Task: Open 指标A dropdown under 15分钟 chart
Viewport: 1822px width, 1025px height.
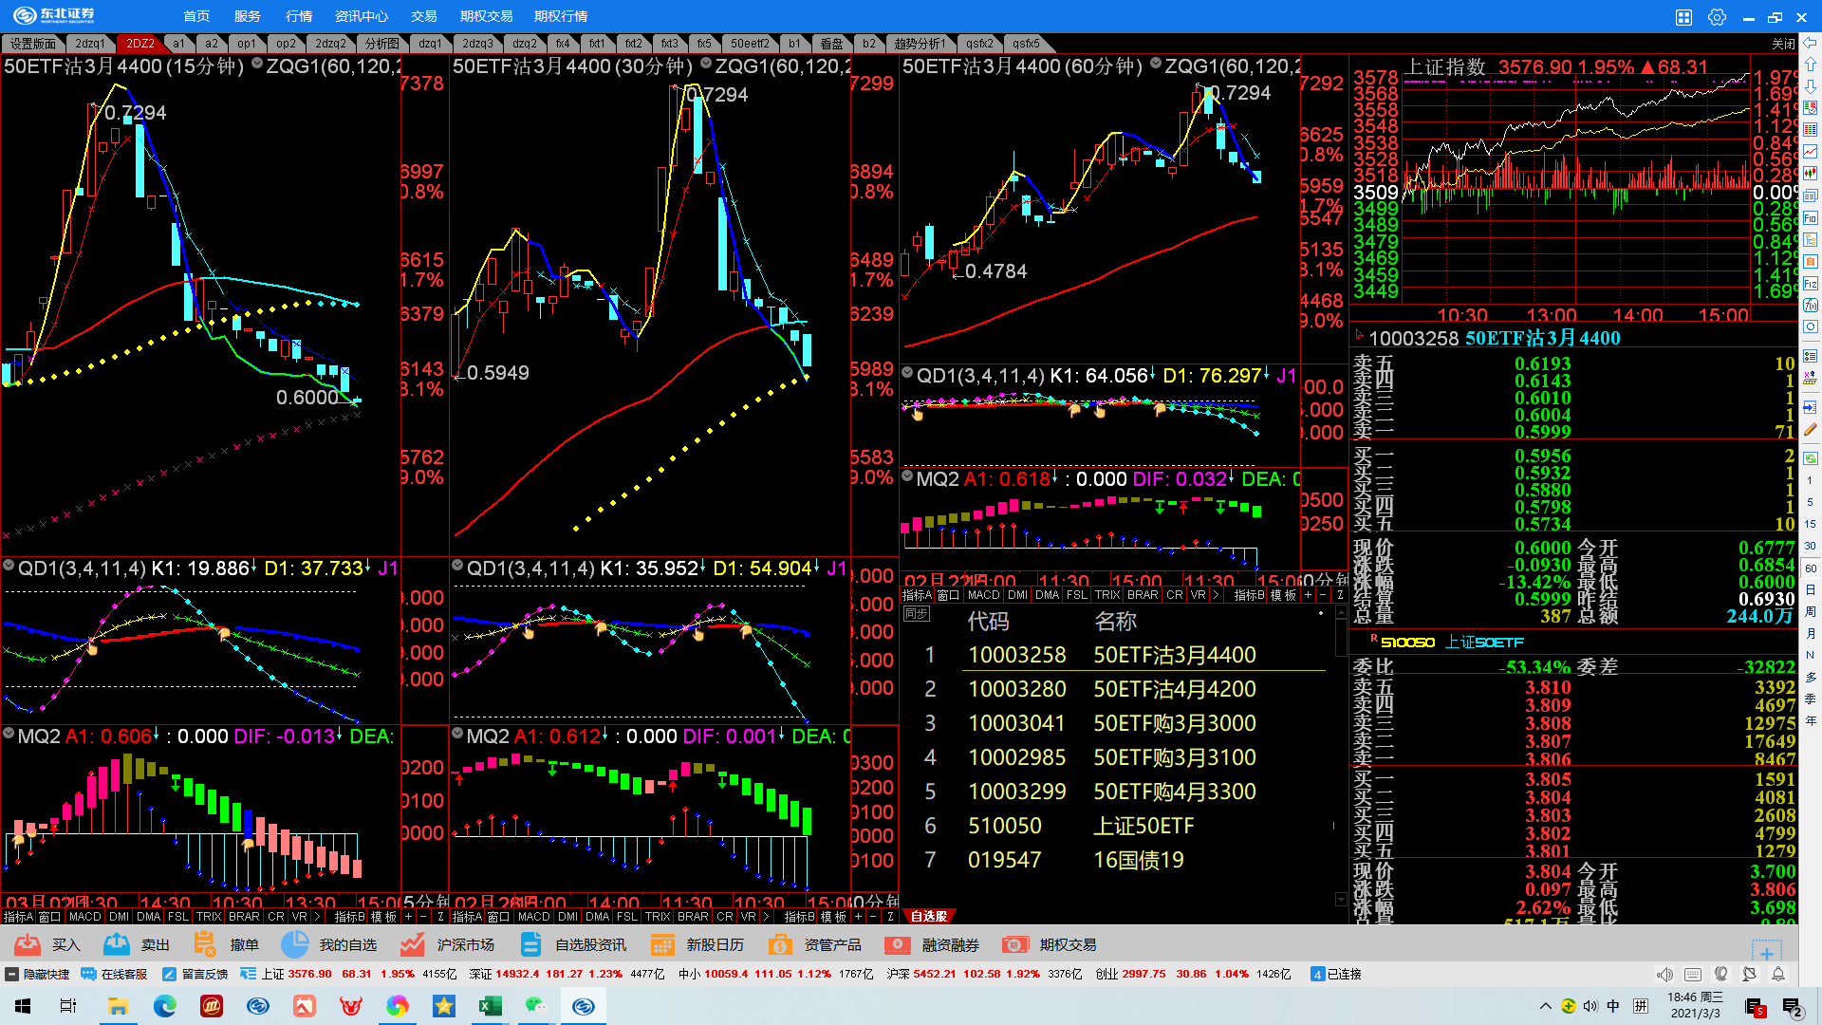Action: pos(17,917)
